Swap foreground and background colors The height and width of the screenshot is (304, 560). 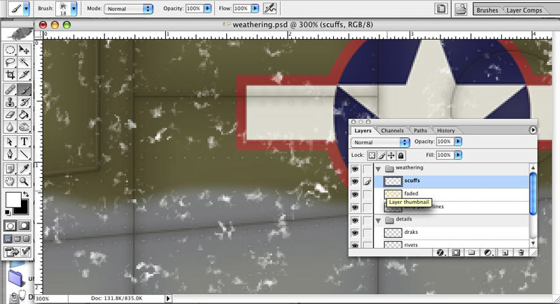click(26, 194)
